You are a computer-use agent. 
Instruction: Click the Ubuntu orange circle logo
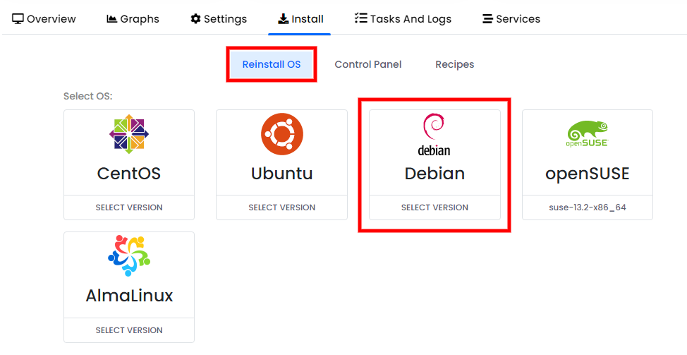(x=281, y=134)
